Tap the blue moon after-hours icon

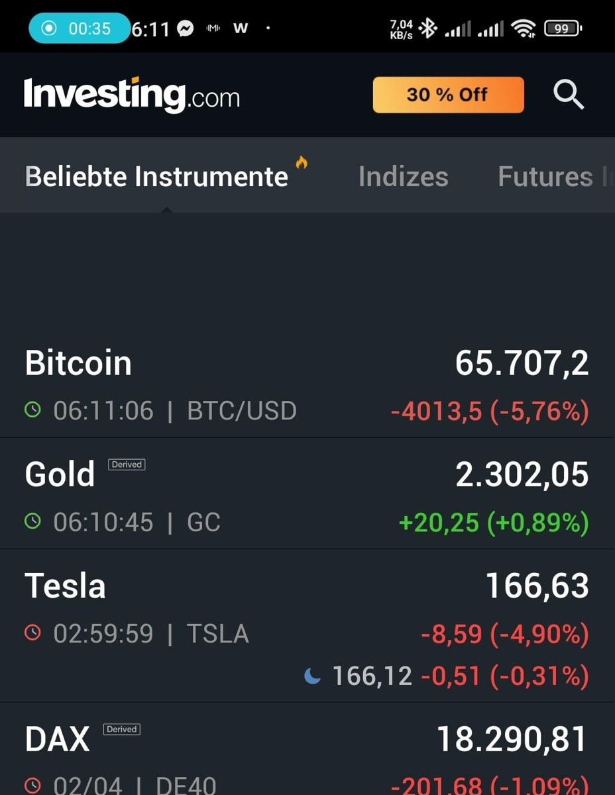312,676
